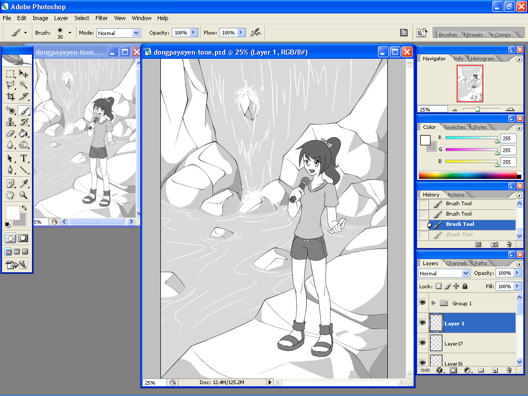Click the foreground color swatch in toolbox
This screenshot has height=396, width=528.
point(12,212)
